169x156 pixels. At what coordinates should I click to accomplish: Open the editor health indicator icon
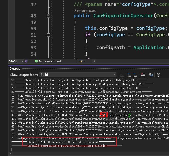[x=26, y=61]
